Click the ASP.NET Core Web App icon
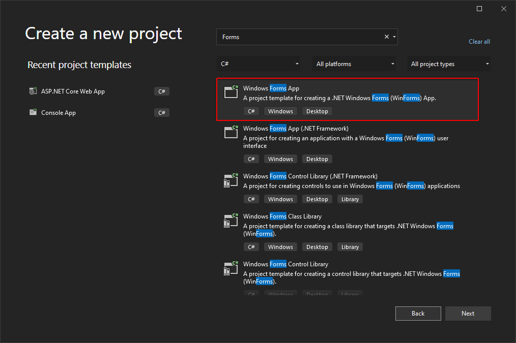The width and height of the screenshot is (516, 343). point(33,91)
